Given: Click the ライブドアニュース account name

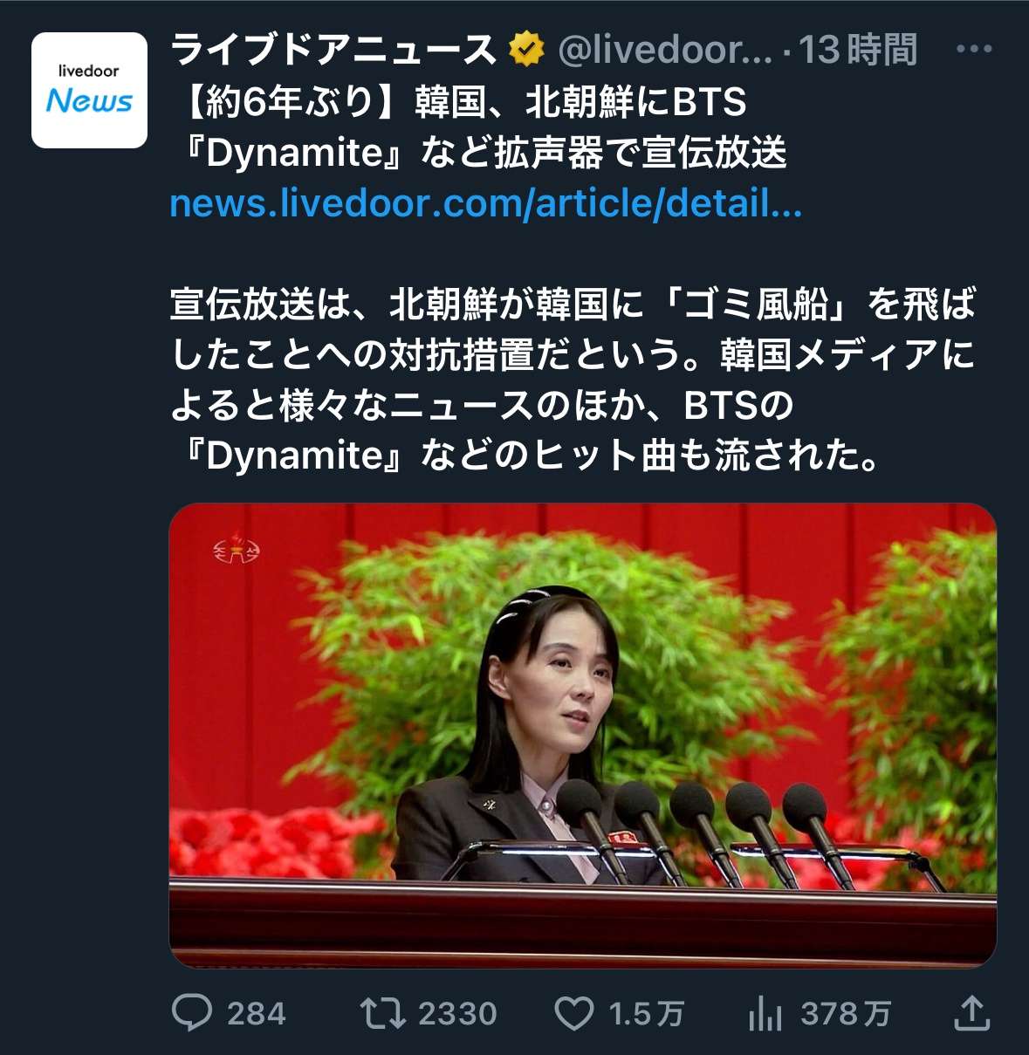Looking at the screenshot, I should coord(333,50).
